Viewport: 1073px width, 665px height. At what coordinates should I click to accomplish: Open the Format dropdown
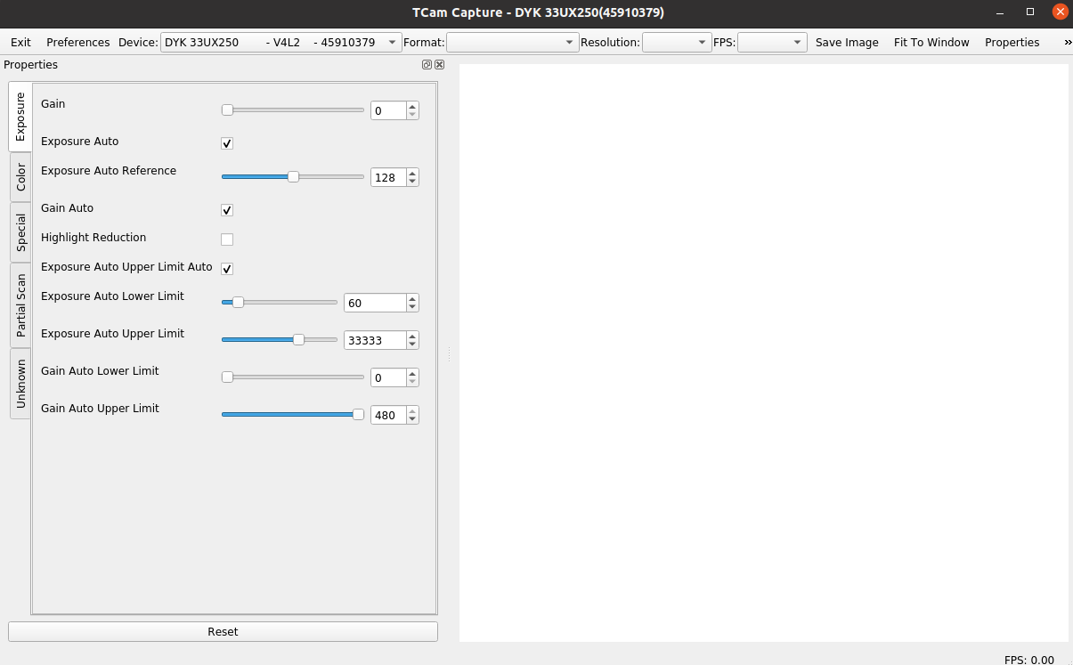coord(570,42)
